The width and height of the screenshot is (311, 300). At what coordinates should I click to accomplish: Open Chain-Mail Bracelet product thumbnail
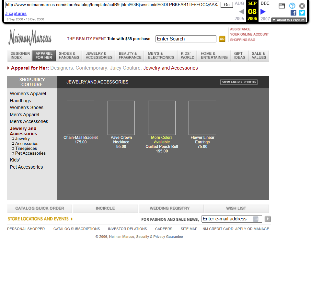tap(81, 118)
